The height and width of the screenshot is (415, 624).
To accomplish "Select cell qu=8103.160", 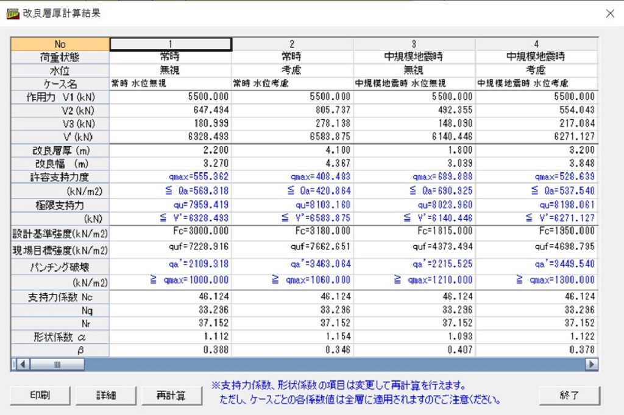I will (x=292, y=204).
